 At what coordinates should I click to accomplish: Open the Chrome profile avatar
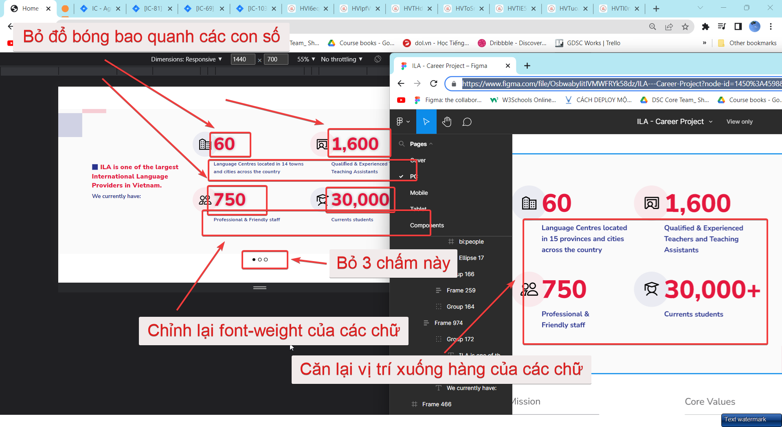(x=755, y=26)
